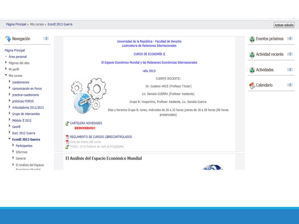Click the PDF icon beside REGLAMENTO DE CURSOS
The height and width of the screenshot is (224, 299).
67,137
